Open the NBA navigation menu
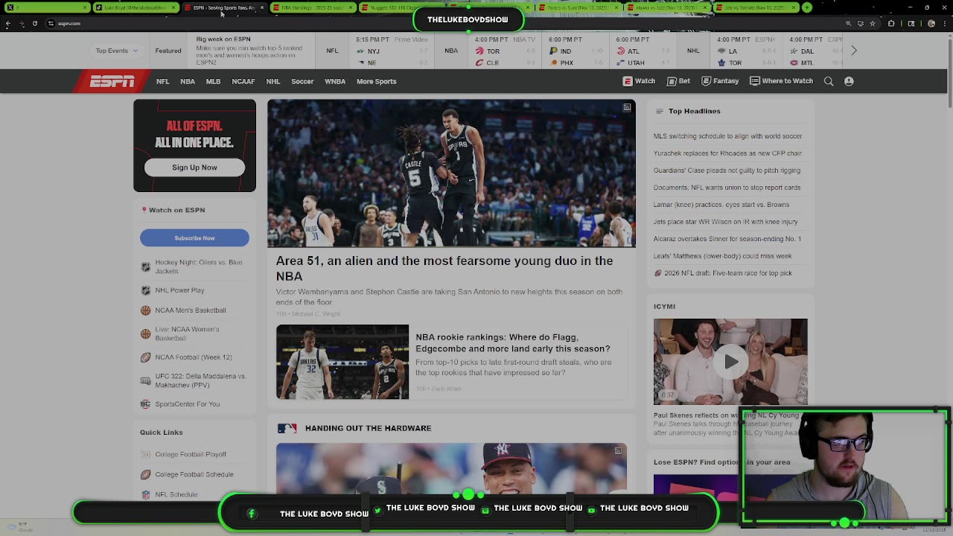This screenshot has height=536, width=953. (x=188, y=81)
